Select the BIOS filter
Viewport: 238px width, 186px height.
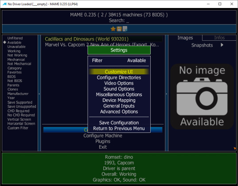point(12,77)
